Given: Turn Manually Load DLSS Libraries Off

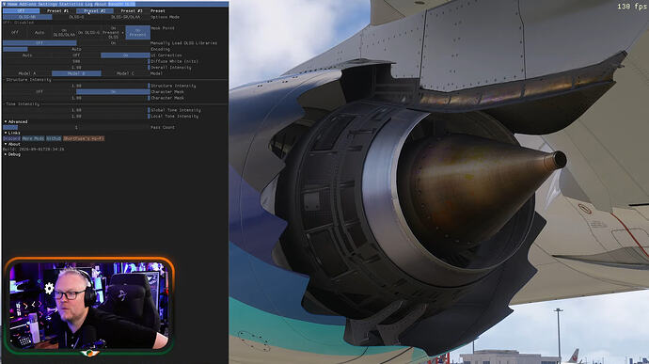Looking at the screenshot, I should tap(40, 42).
